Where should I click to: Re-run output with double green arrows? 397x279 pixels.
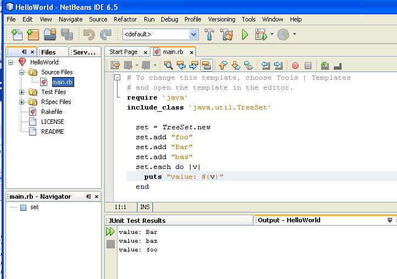pos(110,232)
